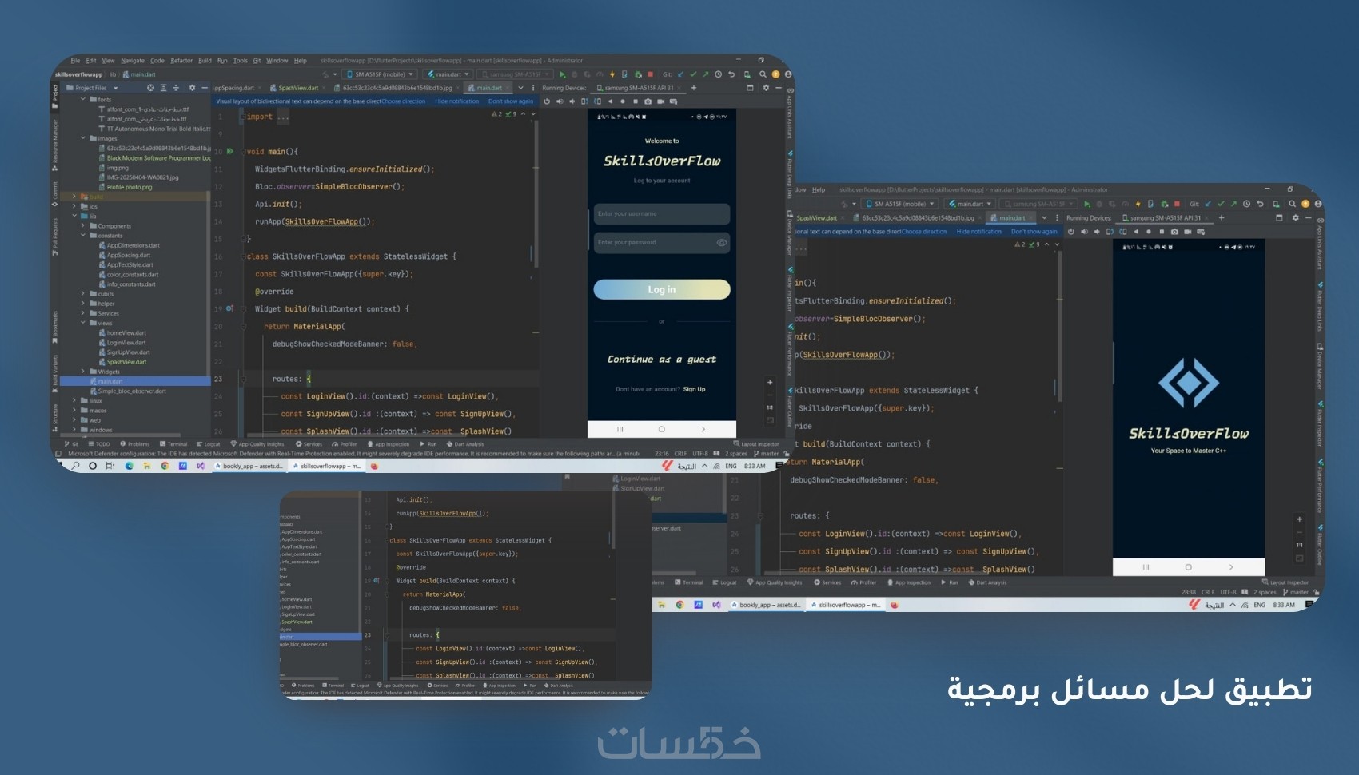Click the green run arrow beside void main()
Viewport: 1359px width, 775px height.
click(230, 151)
